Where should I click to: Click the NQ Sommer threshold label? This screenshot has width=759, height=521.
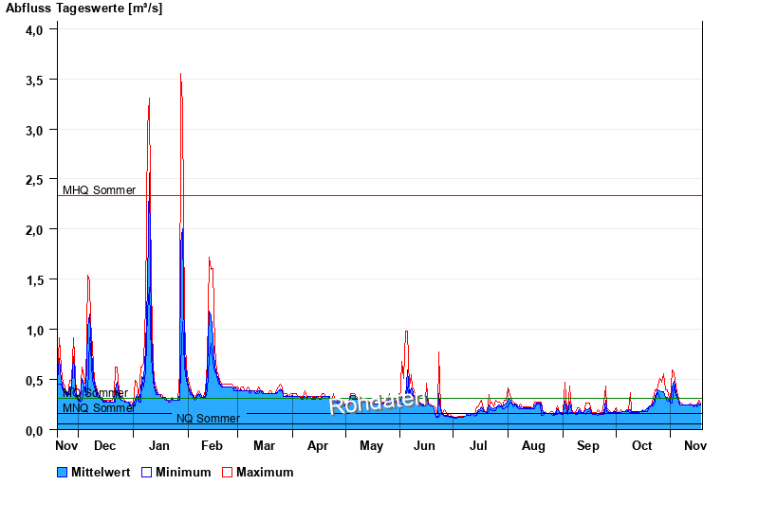point(208,419)
